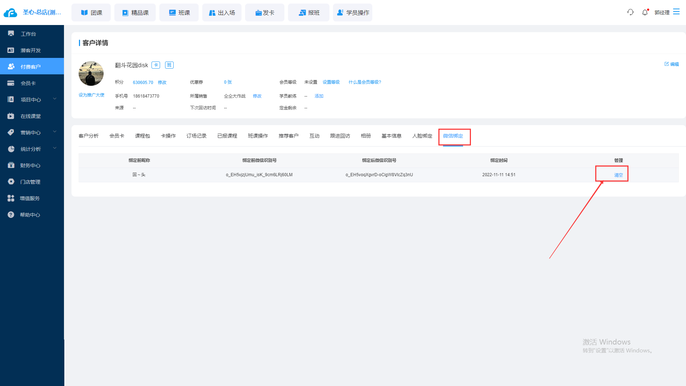Open the 精品课 toolbar button
The width and height of the screenshot is (686, 386).
(135, 13)
